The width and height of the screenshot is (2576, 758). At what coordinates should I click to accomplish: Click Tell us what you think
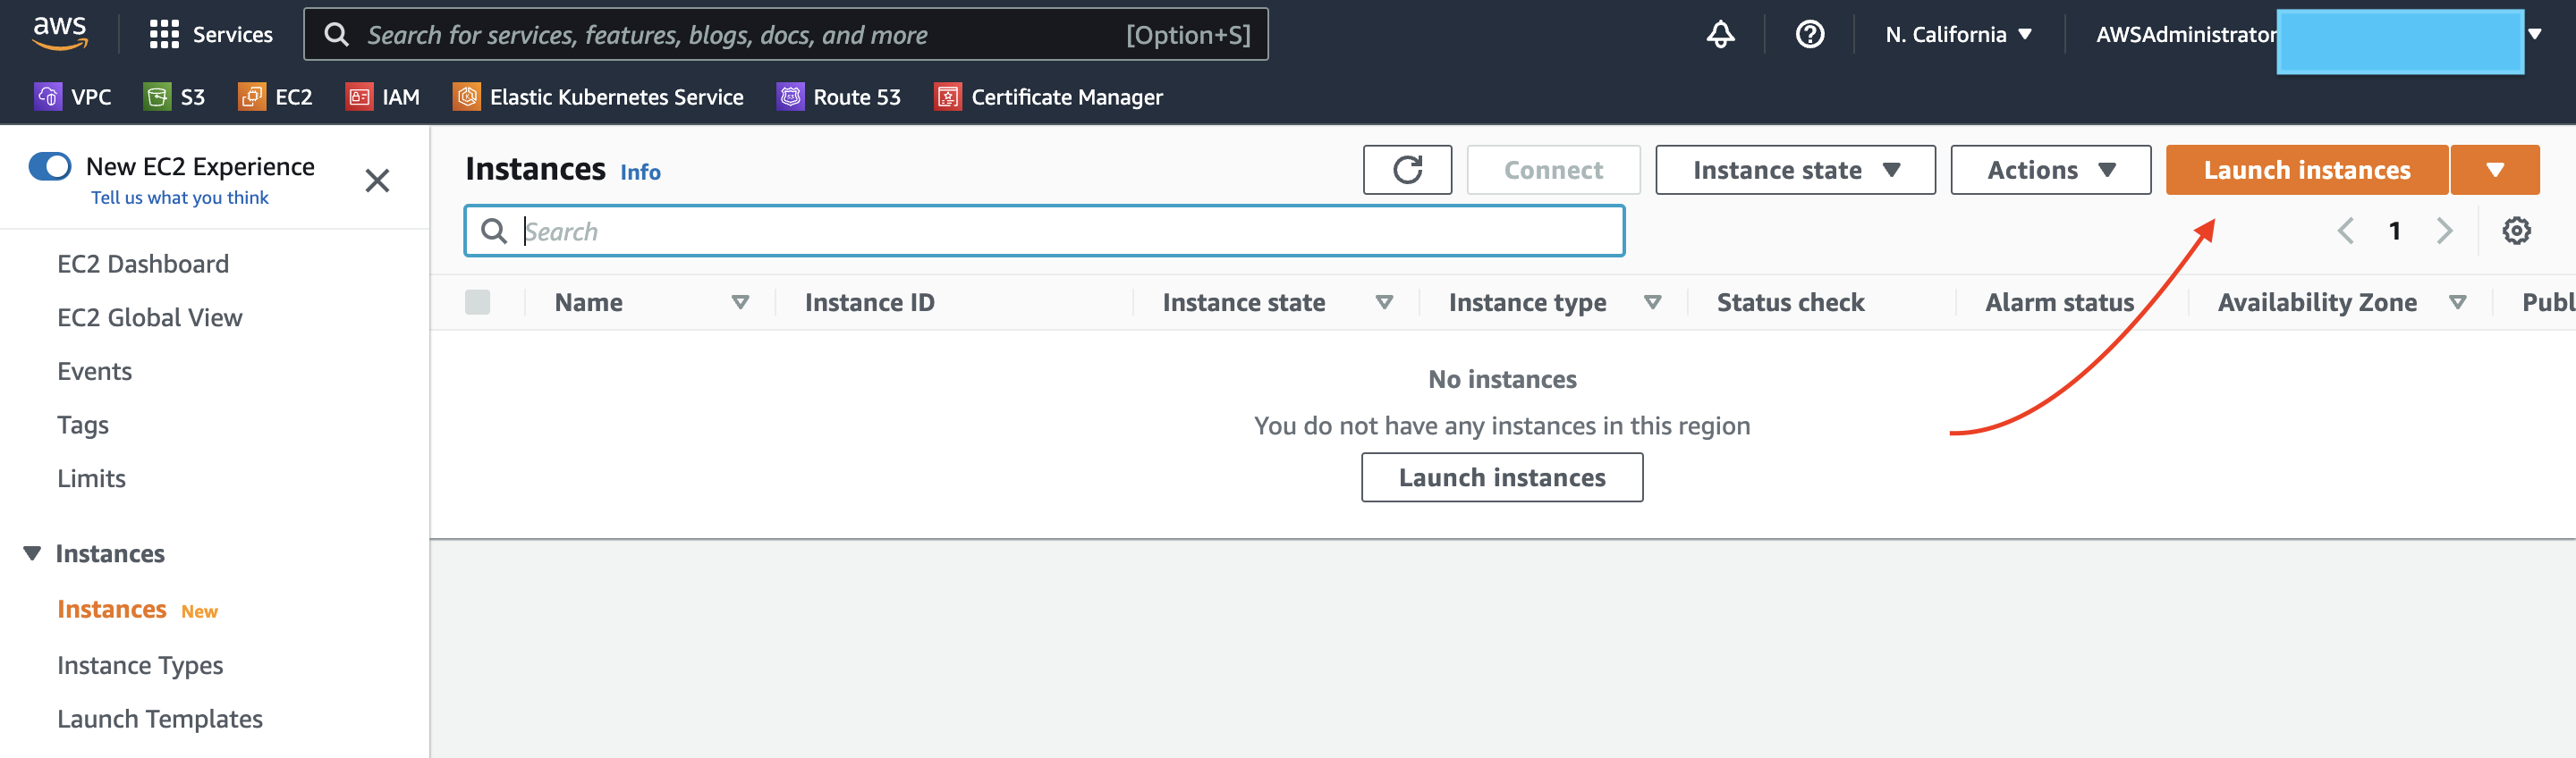(180, 198)
